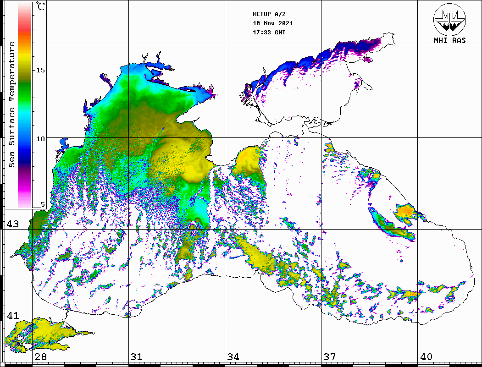Click latitude label '43'

click(x=13, y=224)
